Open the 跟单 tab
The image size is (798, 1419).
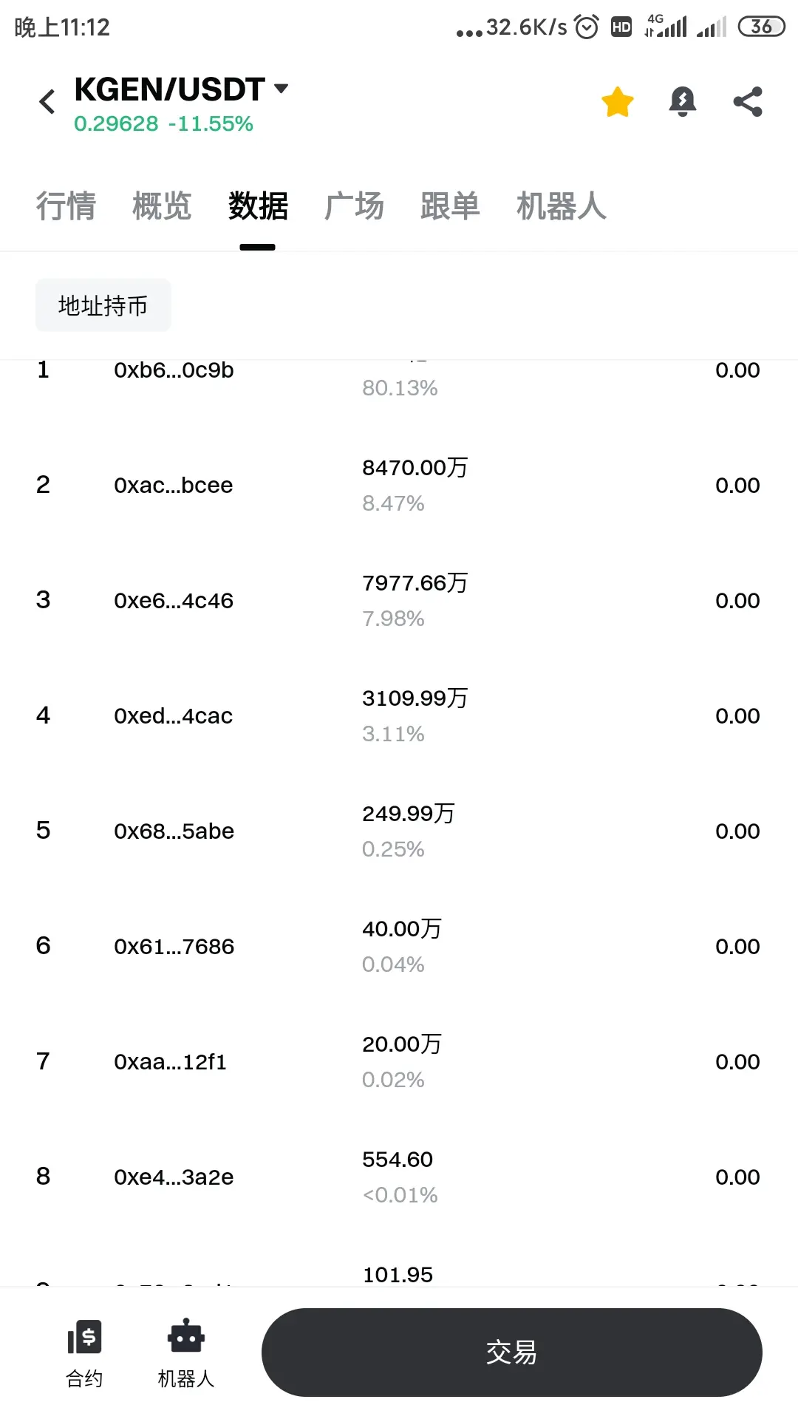click(x=450, y=205)
